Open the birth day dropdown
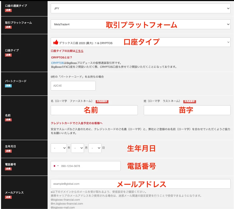Image resolution: width=234 pixels, height=209 pixels. [x=95, y=148]
